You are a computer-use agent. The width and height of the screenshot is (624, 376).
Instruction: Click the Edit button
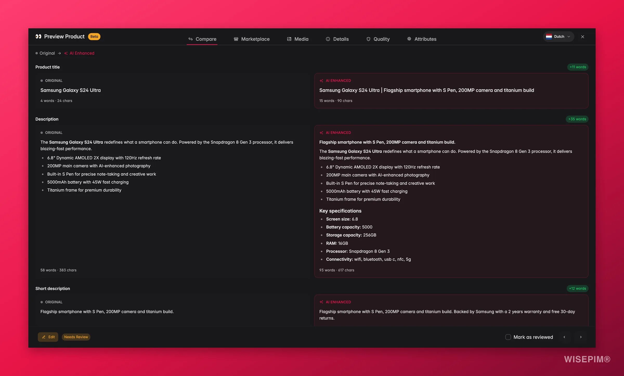[48, 337]
